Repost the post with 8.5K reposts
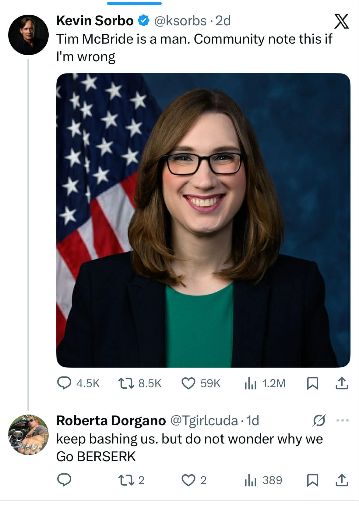The width and height of the screenshot is (359, 506). (126, 383)
